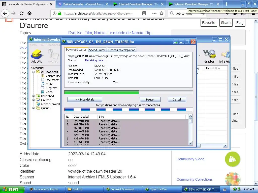Switch to Desktop folder taskbar item
The width and height of the screenshot is (258, 193).
click(x=85, y=189)
